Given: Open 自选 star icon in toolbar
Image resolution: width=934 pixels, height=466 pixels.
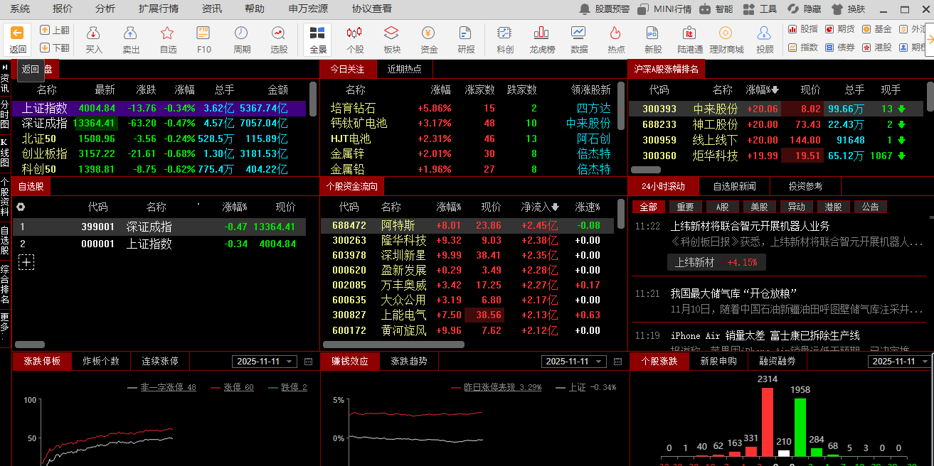Looking at the screenshot, I should click(168, 39).
